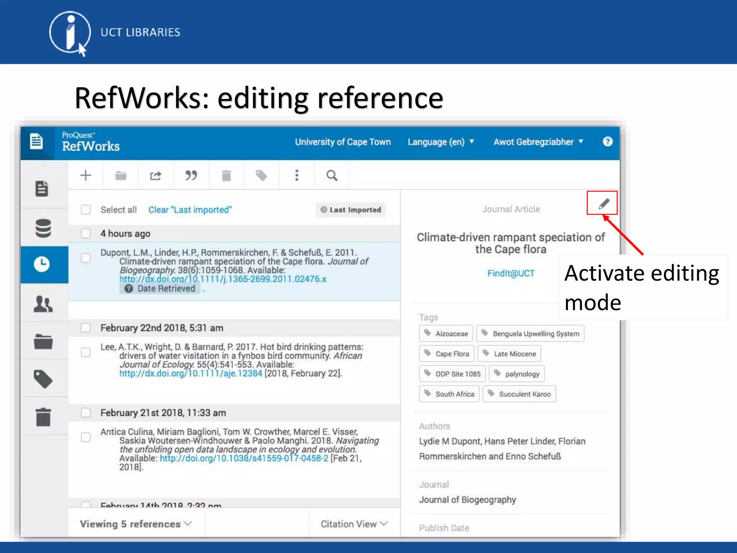Screen dimensions: 737x553
Task: Open the Dupont article DOI link
Action: coord(223,279)
